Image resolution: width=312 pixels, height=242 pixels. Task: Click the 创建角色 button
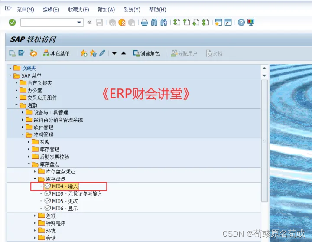[x=146, y=53]
